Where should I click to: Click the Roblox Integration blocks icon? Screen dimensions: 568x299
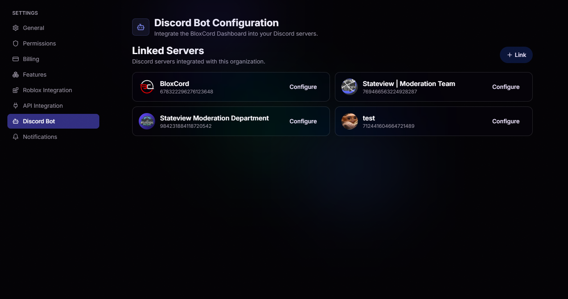pyautogui.click(x=16, y=90)
